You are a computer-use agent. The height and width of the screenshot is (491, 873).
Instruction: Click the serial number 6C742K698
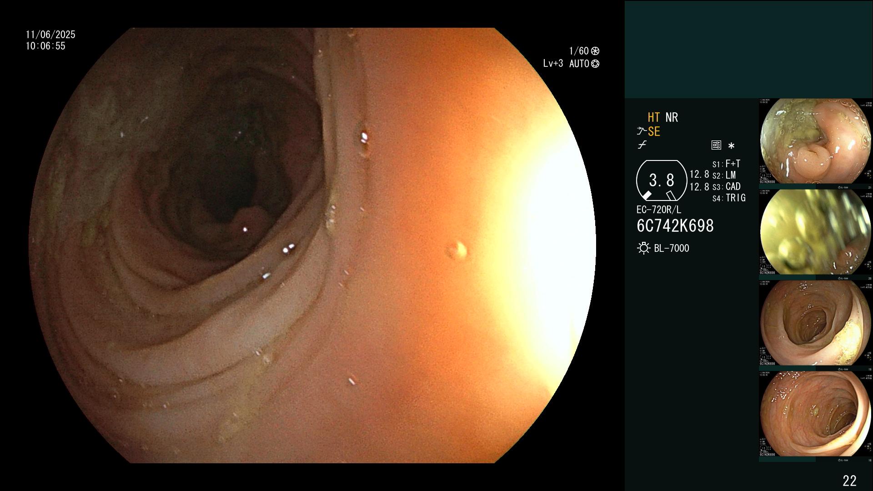675,225
